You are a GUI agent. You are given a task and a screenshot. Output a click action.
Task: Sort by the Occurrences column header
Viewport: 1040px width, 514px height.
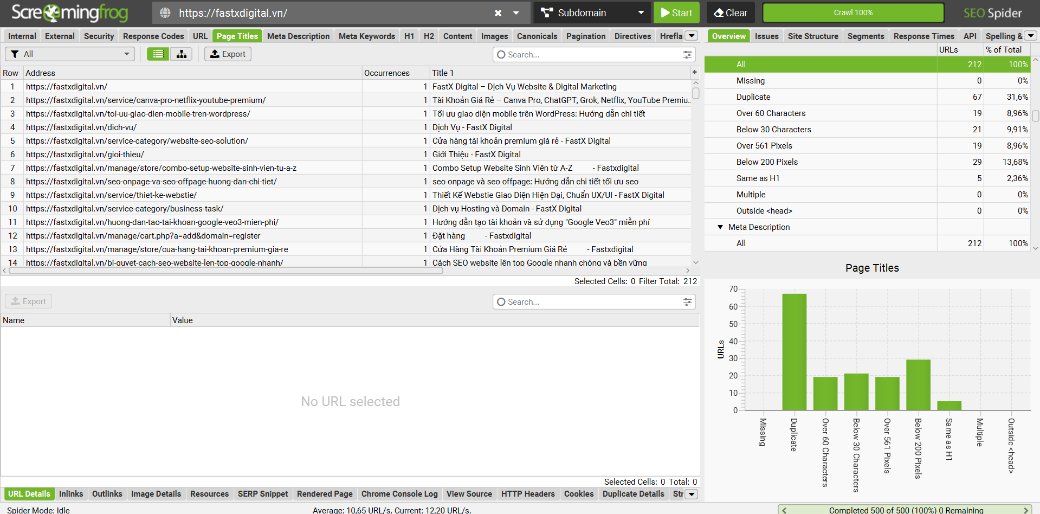coord(396,73)
